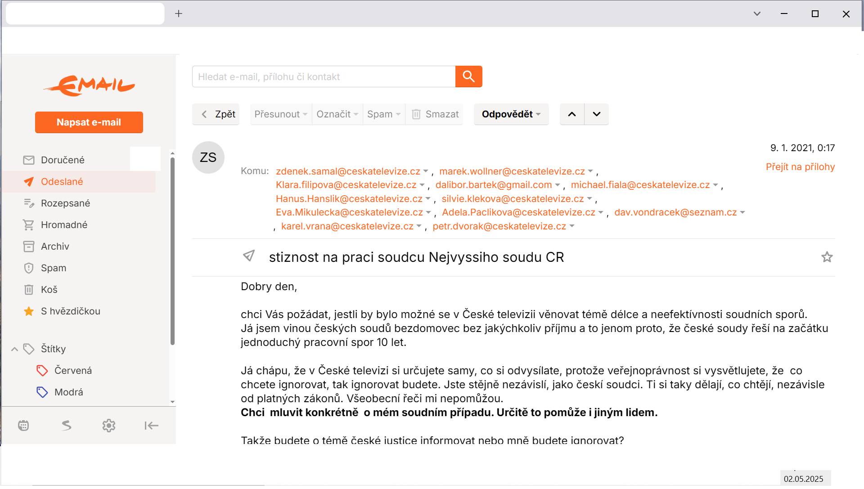Viewport: 864px width, 489px height.
Task: Collapse sidebar with the arrow-to-bar icon
Action: click(x=152, y=426)
